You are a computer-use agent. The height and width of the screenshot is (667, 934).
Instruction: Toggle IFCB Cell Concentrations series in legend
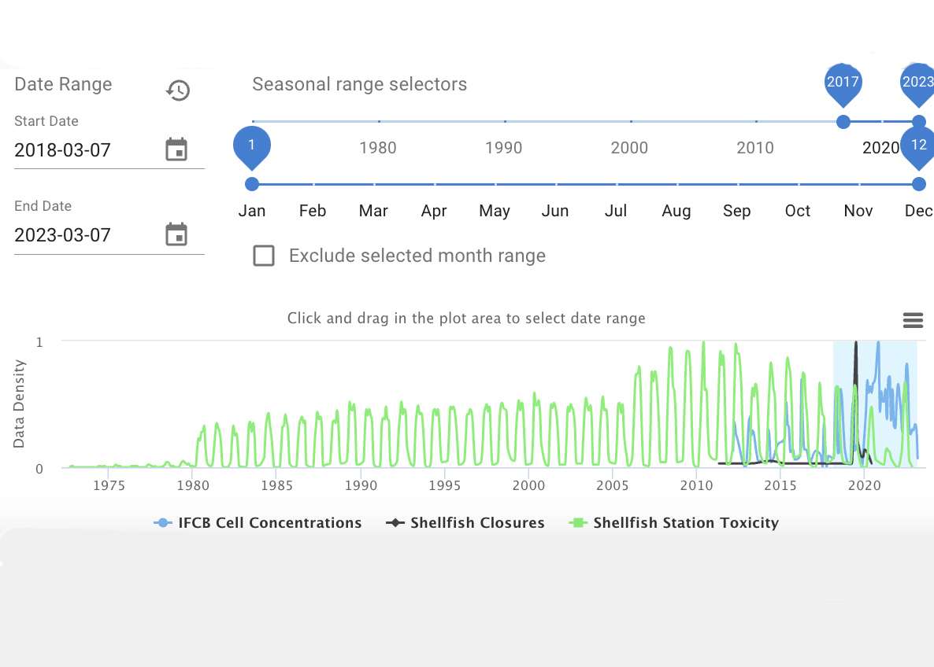pos(258,523)
